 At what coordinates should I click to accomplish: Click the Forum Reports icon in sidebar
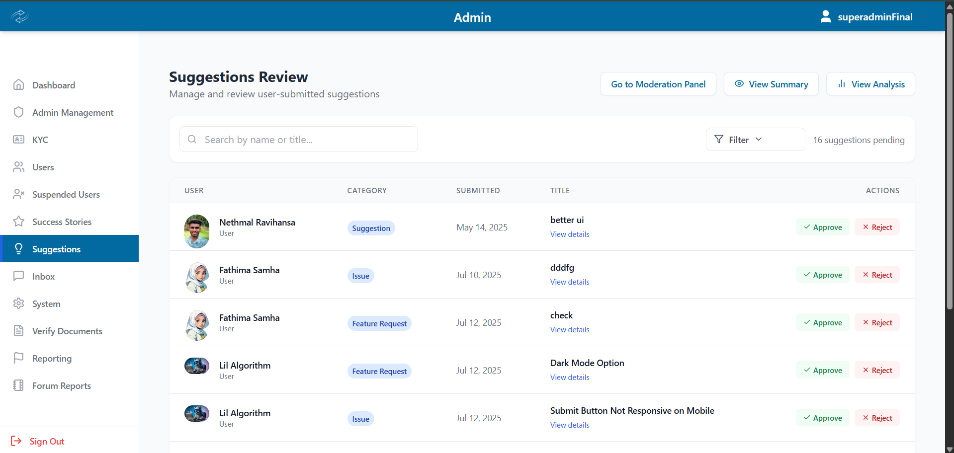pos(19,385)
